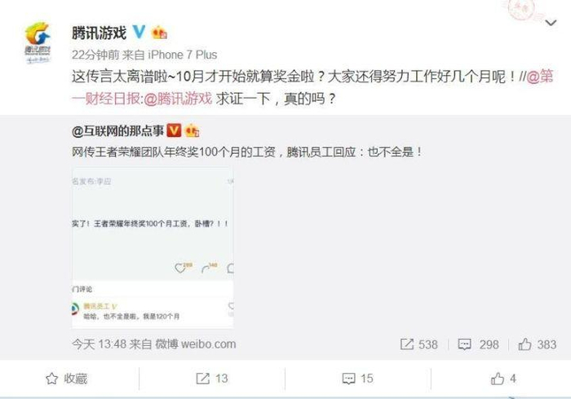The width and height of the screenshot is (571, 399).
Task: Open the @互联网的那点事 original poster link
Action: 117,131
